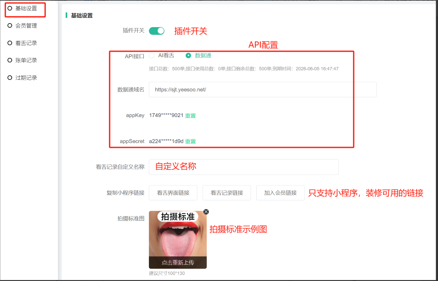
Task: Open the 会员管理 menu label
Action: [x=26, y=26]
